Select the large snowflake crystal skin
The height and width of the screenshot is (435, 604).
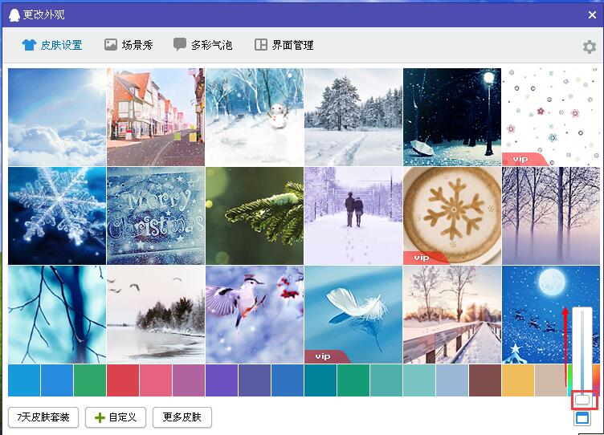(x=57, y=216)
